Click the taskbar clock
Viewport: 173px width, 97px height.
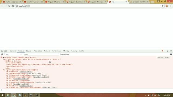pyautogui.click(x=167, y=95)
